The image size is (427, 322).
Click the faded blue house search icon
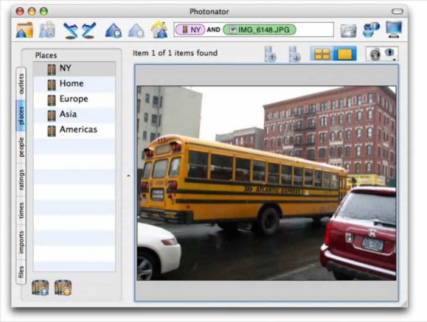click(136, 30)
